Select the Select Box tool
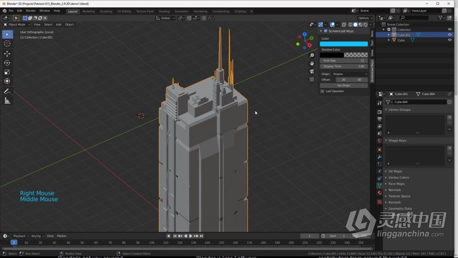Image resolution: width=458 pixels, height=258 pixels. pos(7,34)
